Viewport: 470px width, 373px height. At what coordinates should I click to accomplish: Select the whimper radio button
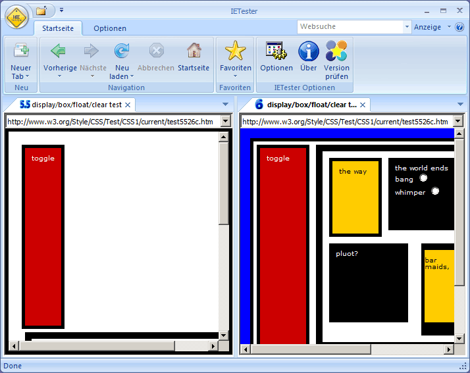point(435,191)
